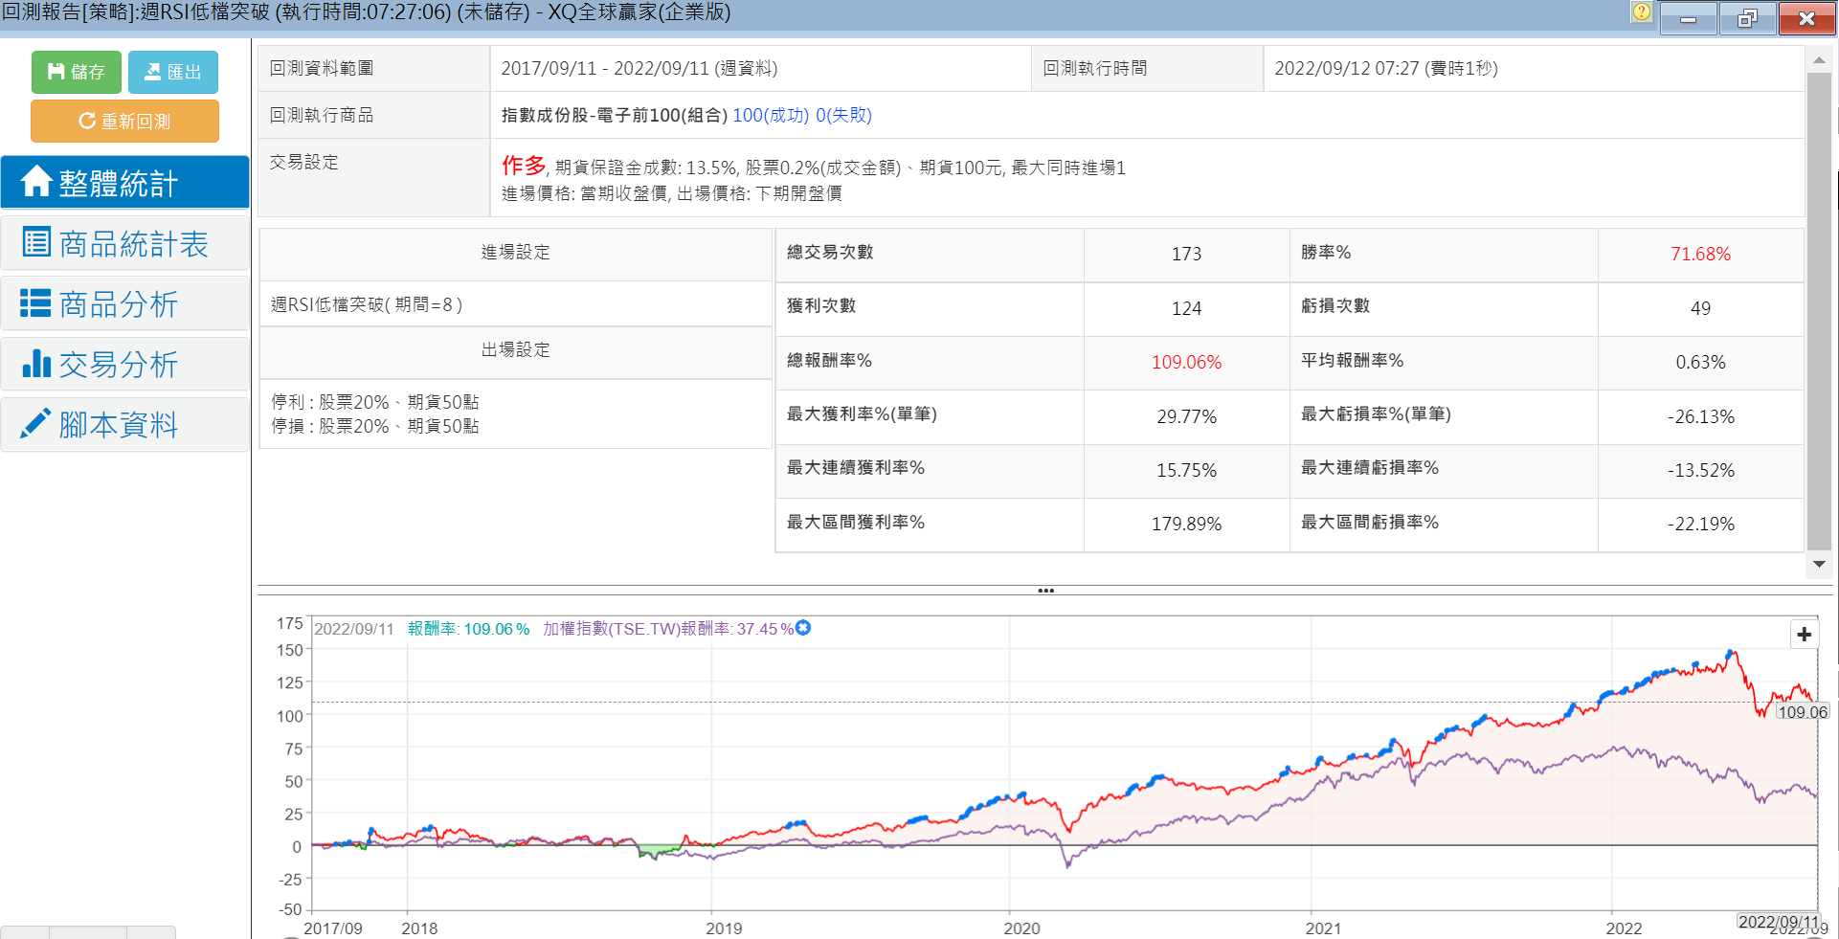Rerun the backtest with 重新回測
The width and height of the screenshot is (1839, 939).
coord(124,122)
